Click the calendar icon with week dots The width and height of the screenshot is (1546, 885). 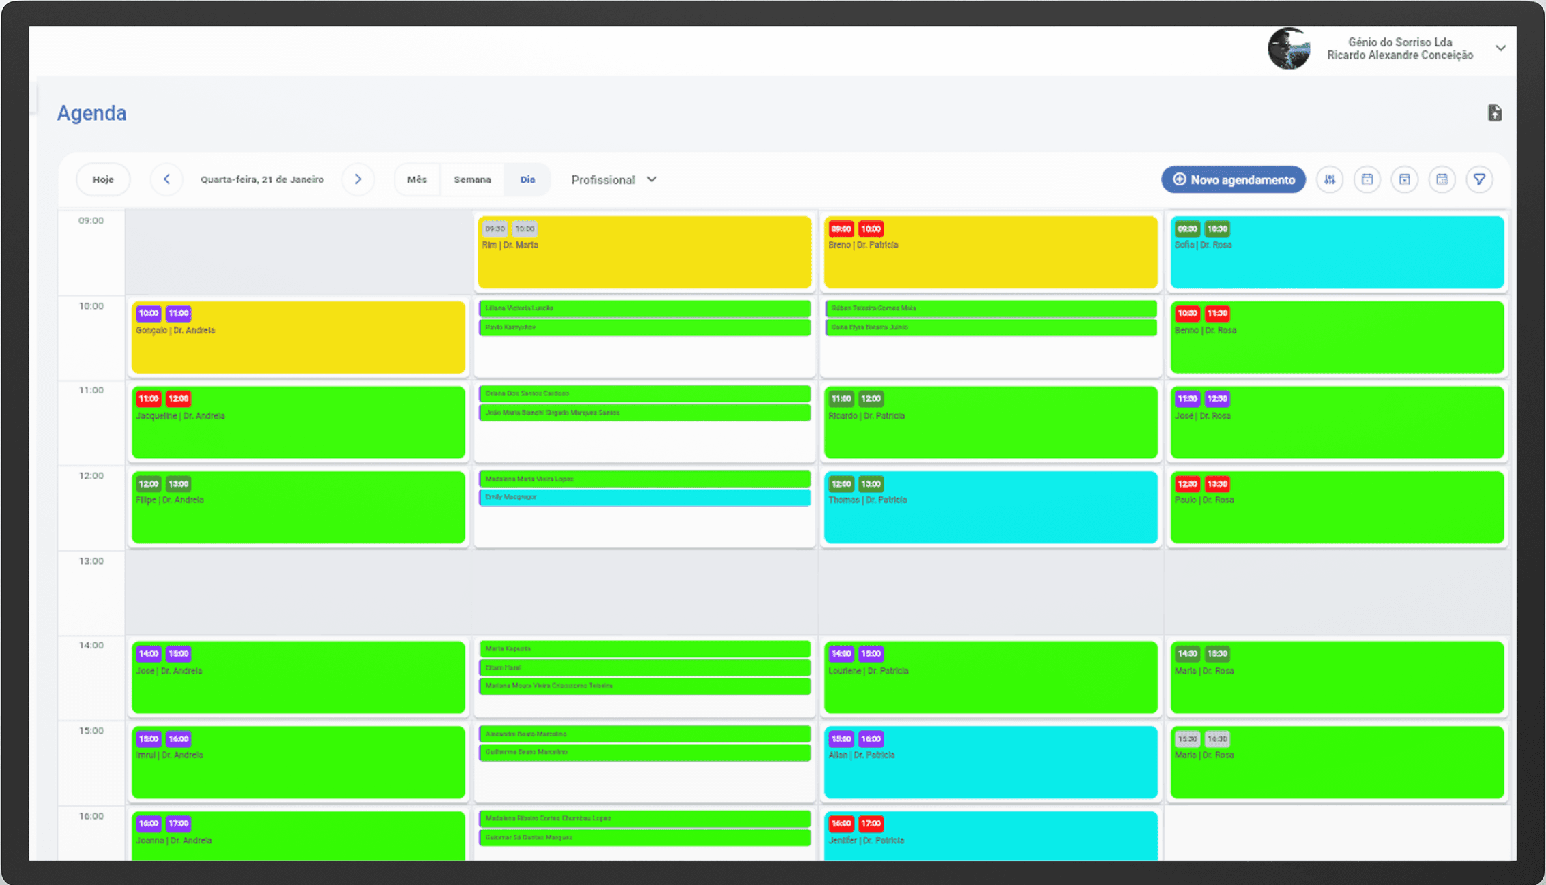click(1442, 179)
